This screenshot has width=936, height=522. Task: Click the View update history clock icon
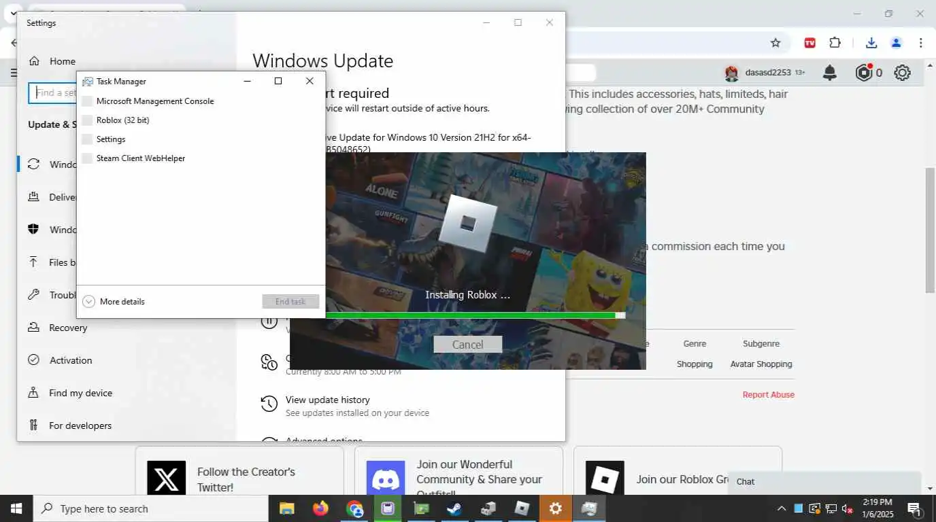point(269,405)
